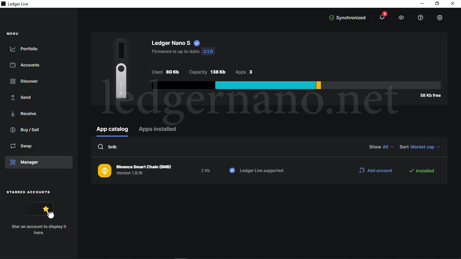Maximize the Ledger Live window
This screenshot has width=461, height=259.
pyautogui.click(x=437, y=4)
